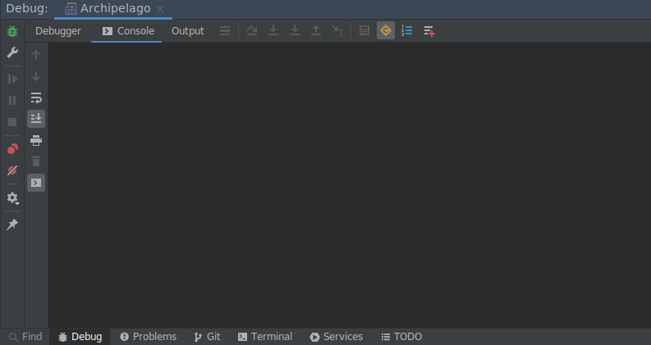This screenshot has width=651, height=345.
Task: Open the Terminal tool window
Action: point(264,337)
